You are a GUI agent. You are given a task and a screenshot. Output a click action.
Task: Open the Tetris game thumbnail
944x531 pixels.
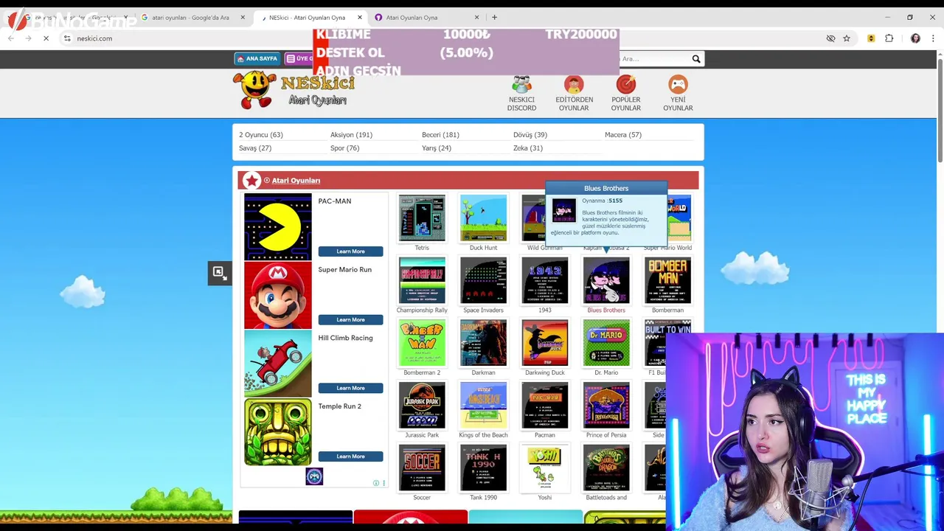(422, 218)
